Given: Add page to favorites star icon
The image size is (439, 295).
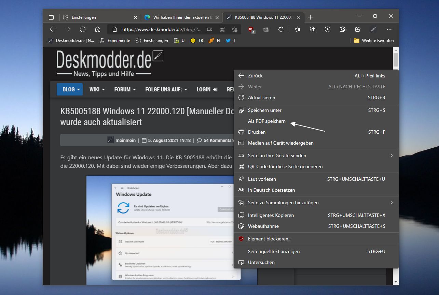Looking at the screenshot, I should [234, 29].
